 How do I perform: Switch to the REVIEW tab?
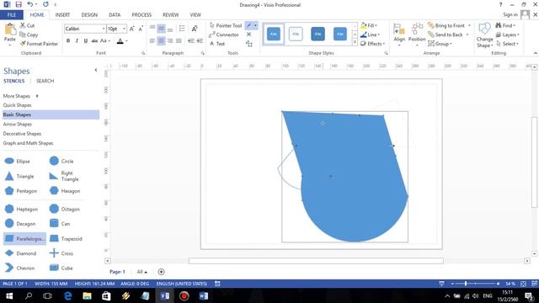point(170,15)
